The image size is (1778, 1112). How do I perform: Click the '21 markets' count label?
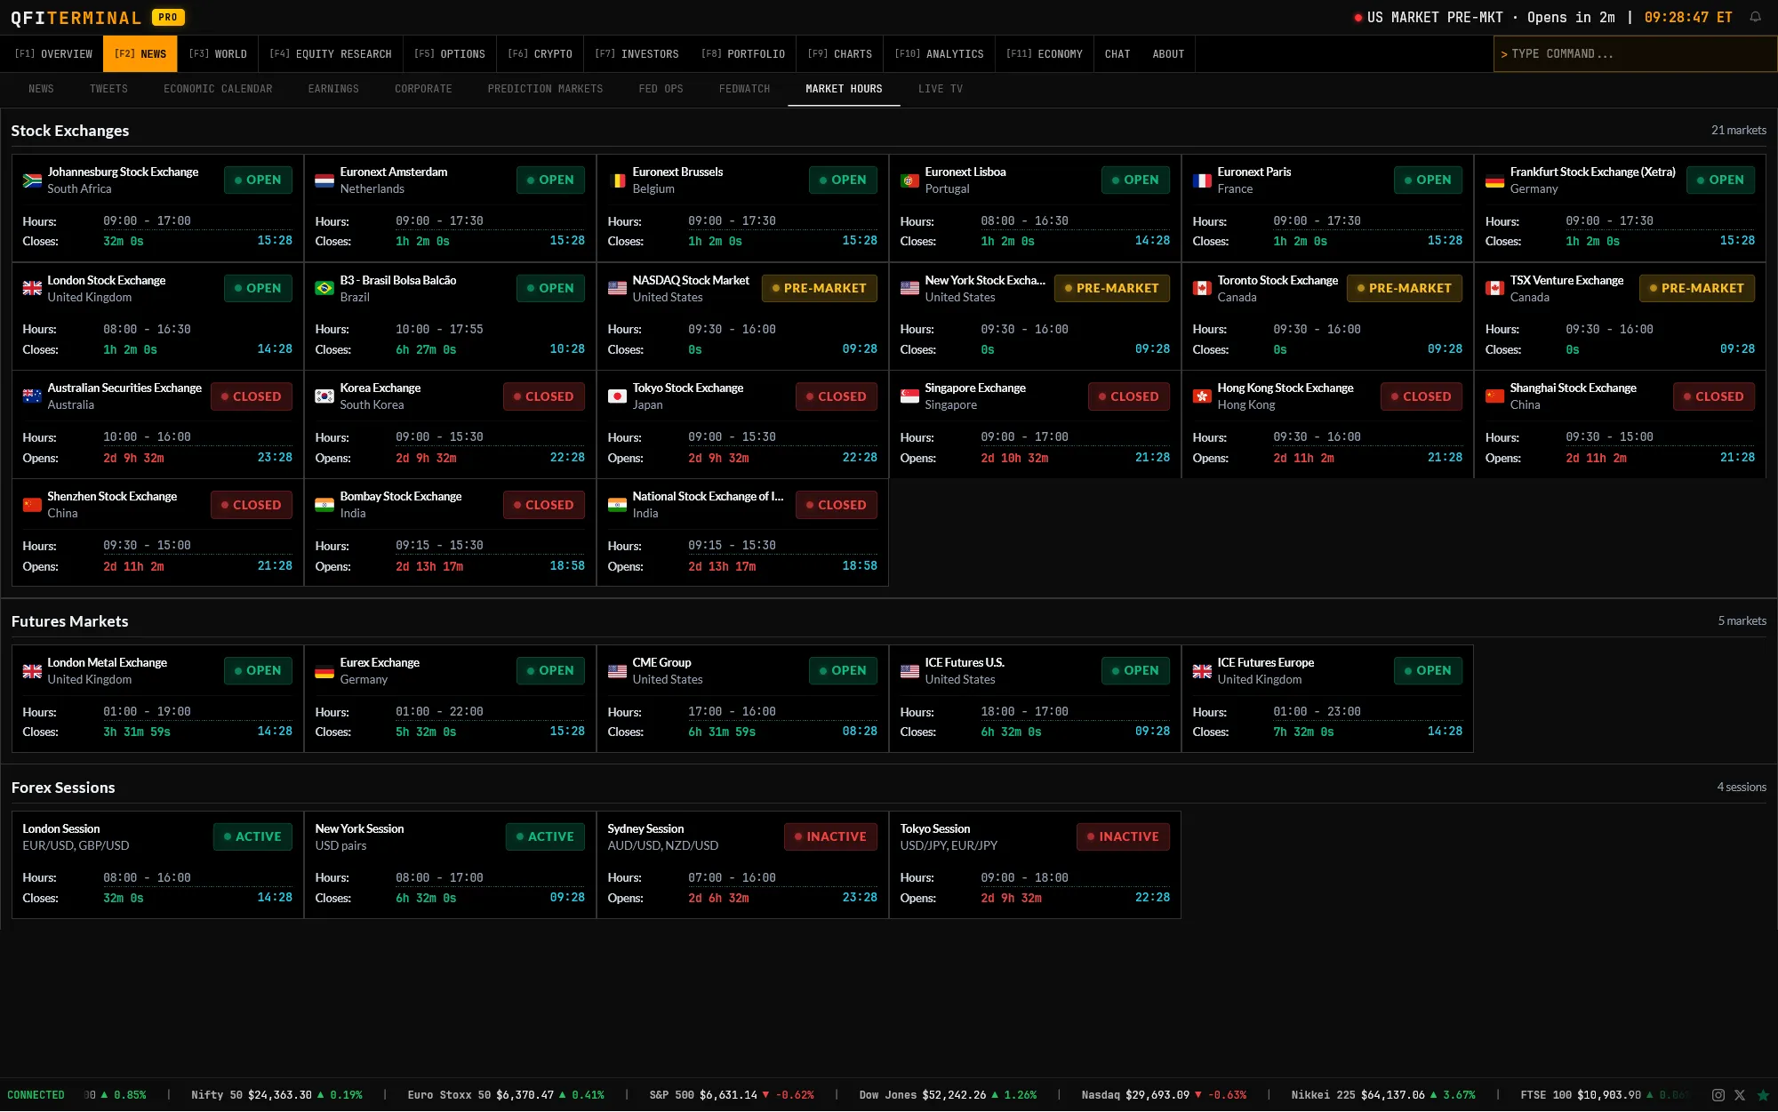pyautogui.click(x=1738, y=131)
